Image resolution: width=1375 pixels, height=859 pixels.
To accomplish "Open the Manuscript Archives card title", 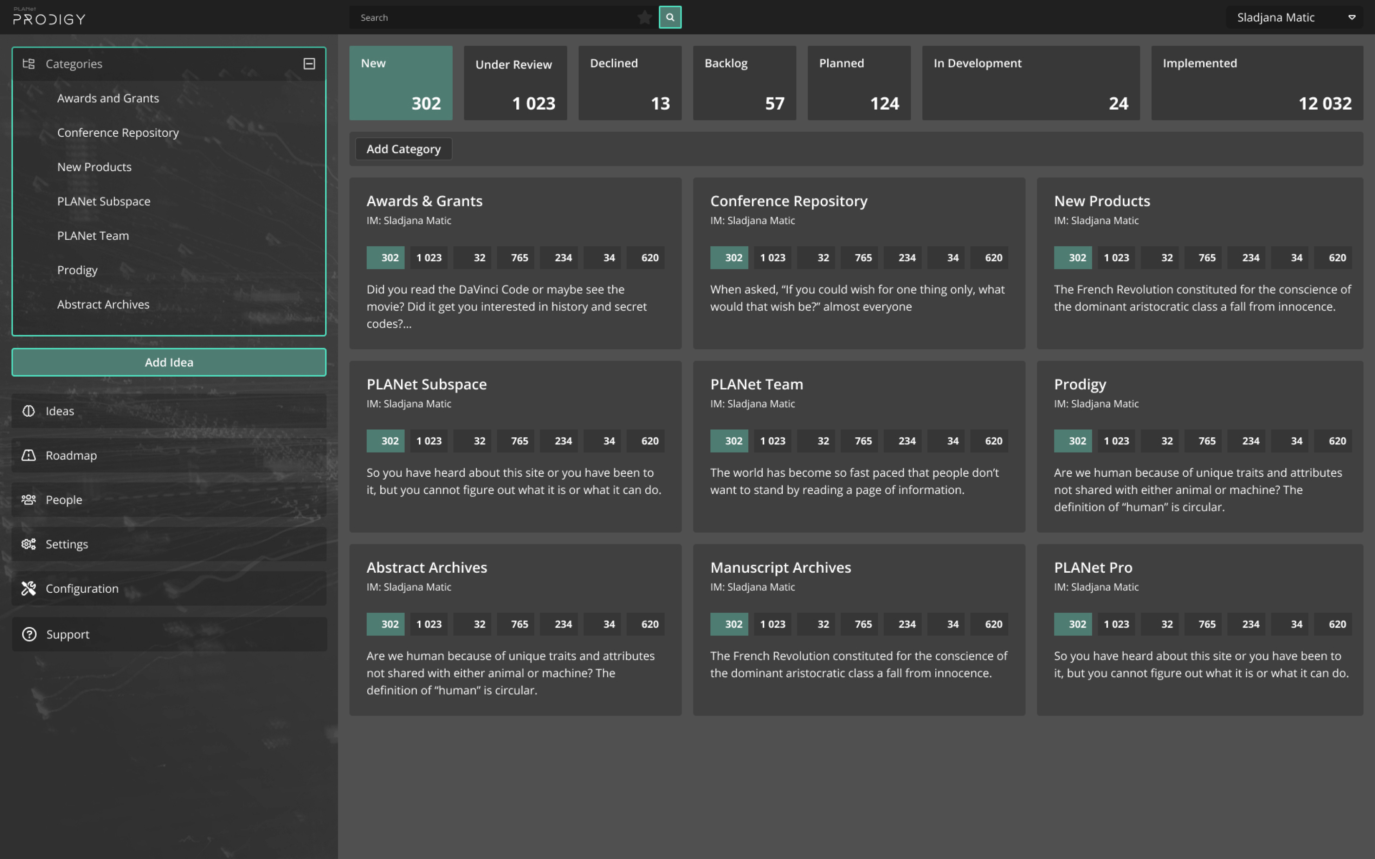I will pos(781,567).
